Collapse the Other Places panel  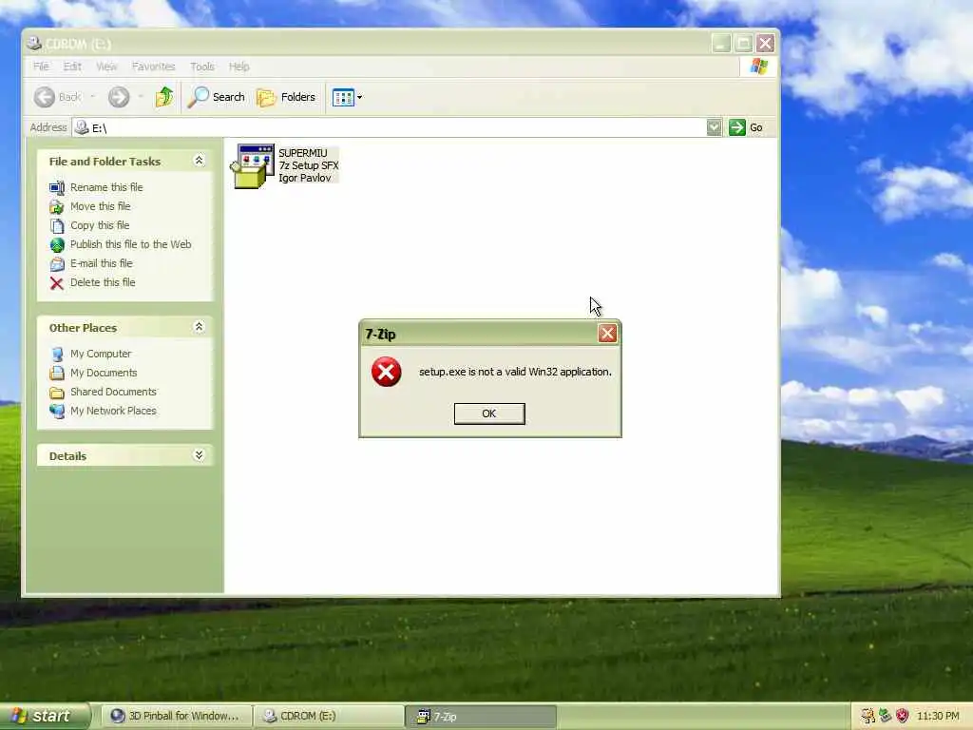click(x=199, y=327)
